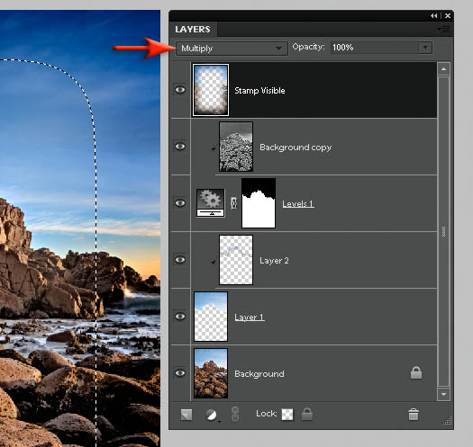Image resolution: width=473 pixels, height=447 pixels.
Task: Open the Opacity slider dropdown arrow
Action: pyautogui.click(x=425, y=48)
